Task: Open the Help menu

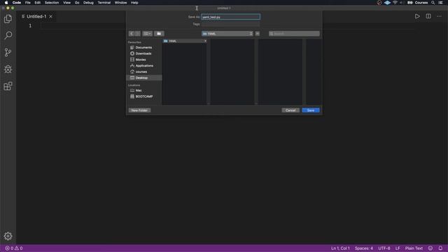Action: point(134,3)
